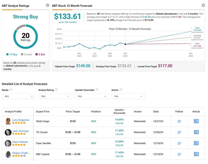
Task: Click the Expert Firm column header
Action: click(x=42, y=112)
